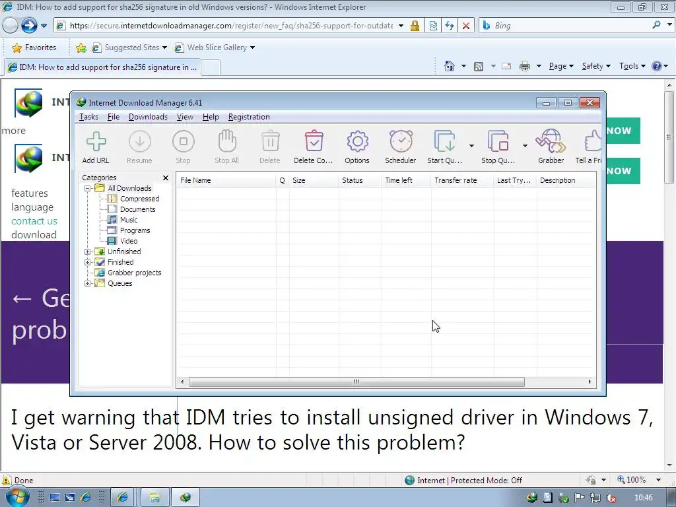The image size is (676, 507).
Task: Select the Video category
Action: [x=129, y=241]
